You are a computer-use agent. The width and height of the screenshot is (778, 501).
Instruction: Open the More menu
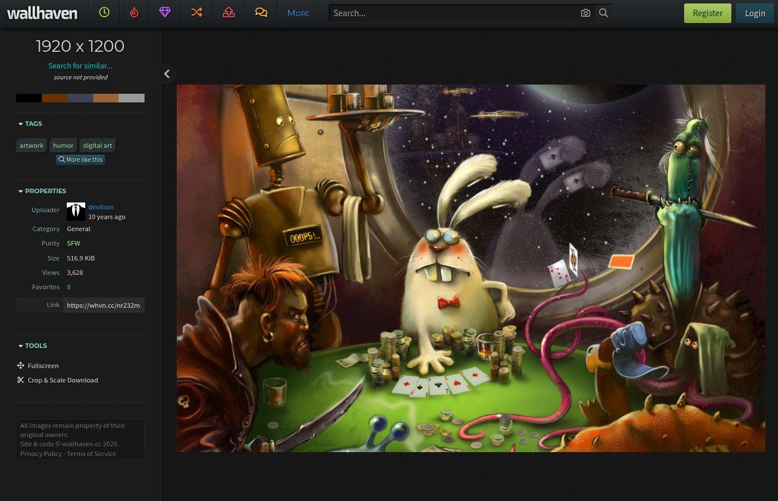click(x=298, y=13)
